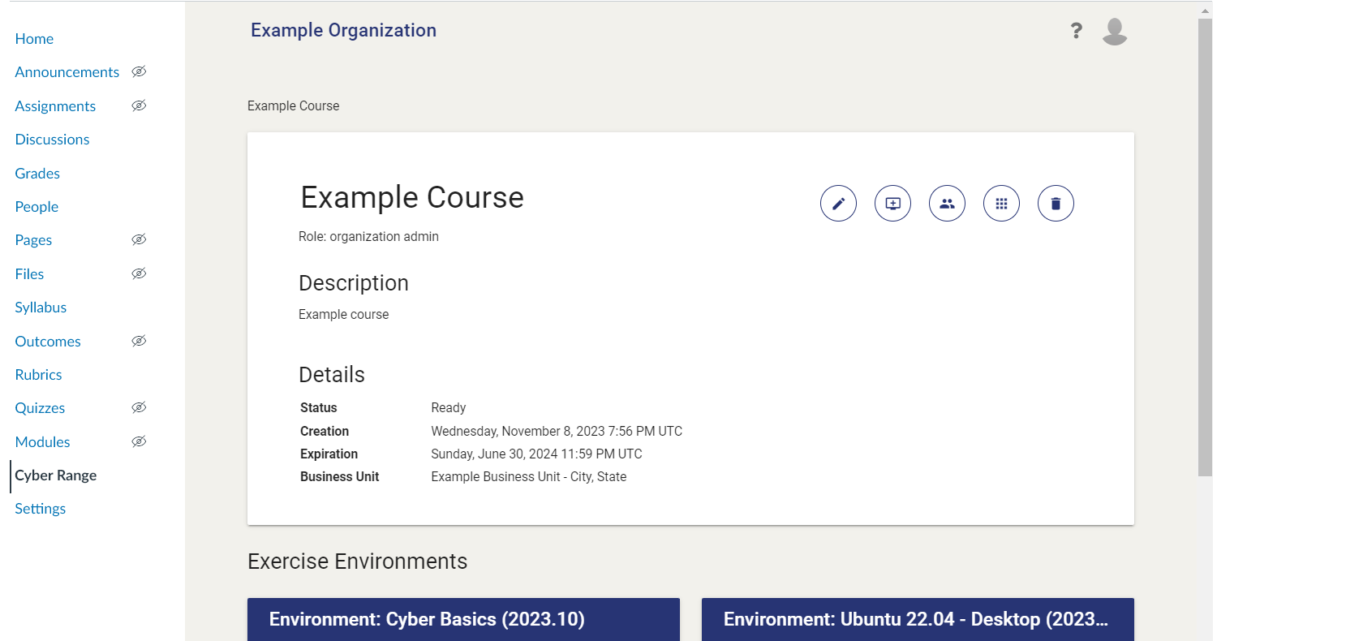The image size is (1346, 641).
Task: Open the help question mark icon
Action: coord(1076,31)
